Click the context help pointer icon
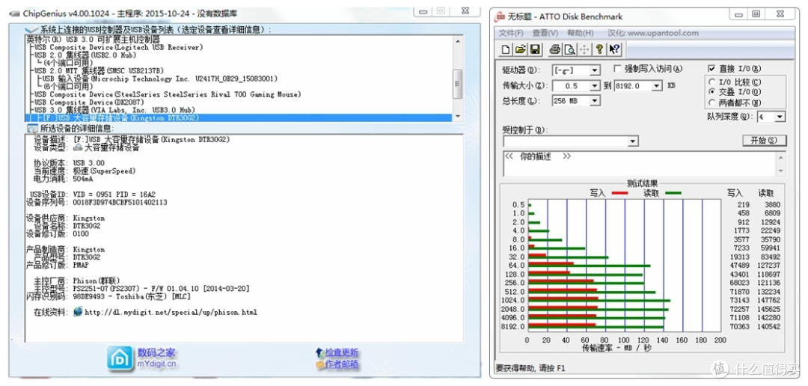Image resolution: width=808 pixels, height=386 pixels. click(614, 49)
